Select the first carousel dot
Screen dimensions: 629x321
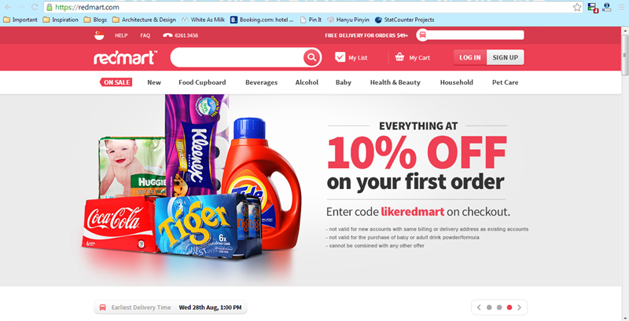(x=489, y=308)
